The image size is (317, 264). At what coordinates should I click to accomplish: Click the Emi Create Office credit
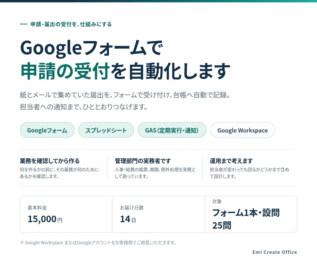pos(275,252)
